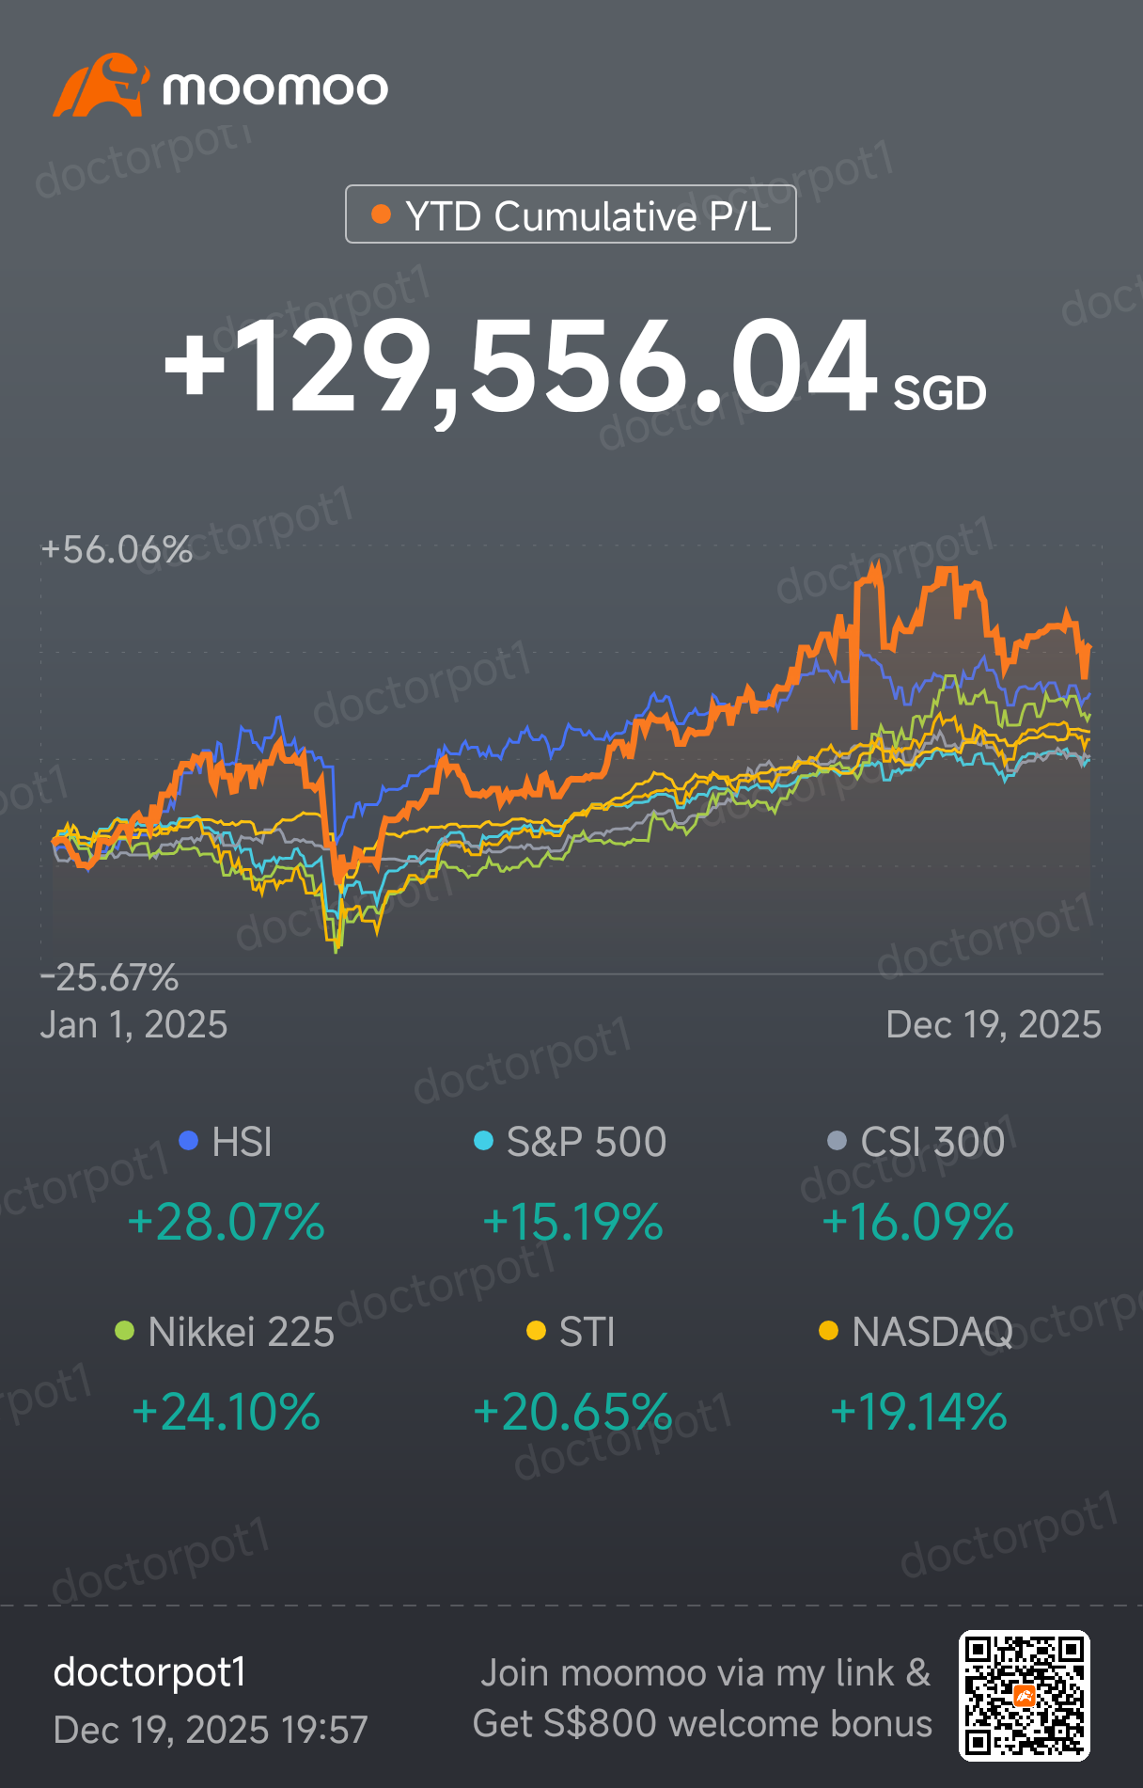Click the gray CSI 300 legend dot
This screenshot has height=1788, width=1143.
click(x=836, y=1141)
